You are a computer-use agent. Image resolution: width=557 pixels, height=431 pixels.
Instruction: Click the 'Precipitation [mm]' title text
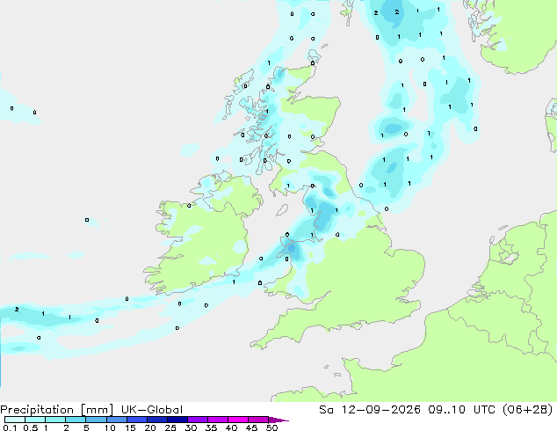pos(57,410)
